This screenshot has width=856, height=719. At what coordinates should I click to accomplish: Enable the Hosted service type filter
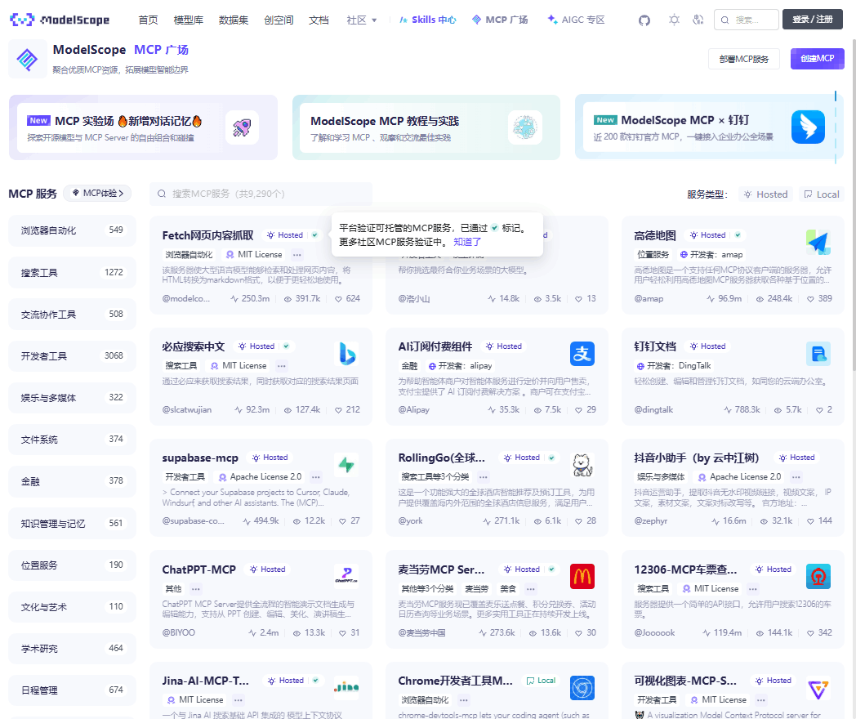tap(765, 194)
